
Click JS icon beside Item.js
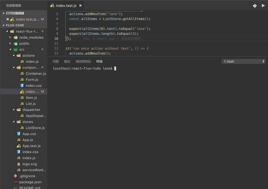point(22,98)
